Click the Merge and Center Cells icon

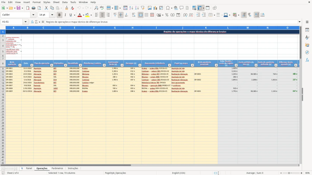click(x=141, y=15)
